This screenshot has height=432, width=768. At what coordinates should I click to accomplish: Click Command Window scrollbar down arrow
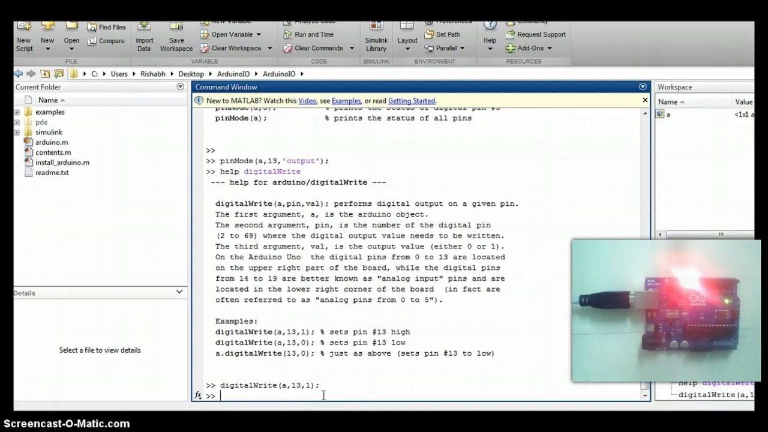[646, 396]
